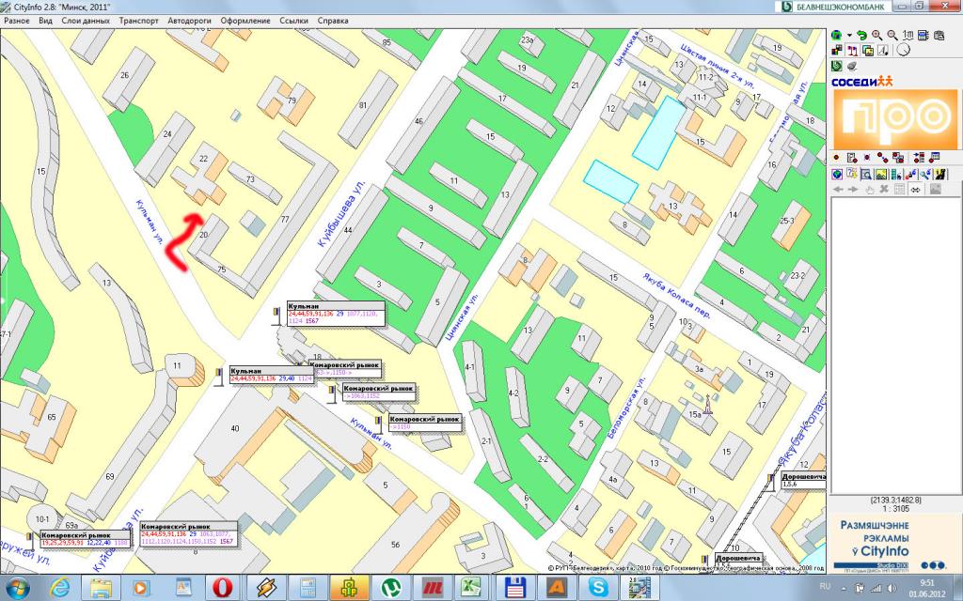Open the Вид menu

(45, 21)
